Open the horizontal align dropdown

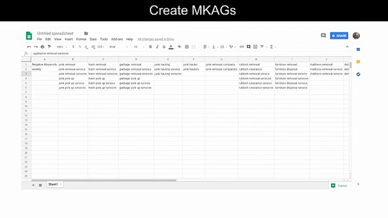point(206,47)
